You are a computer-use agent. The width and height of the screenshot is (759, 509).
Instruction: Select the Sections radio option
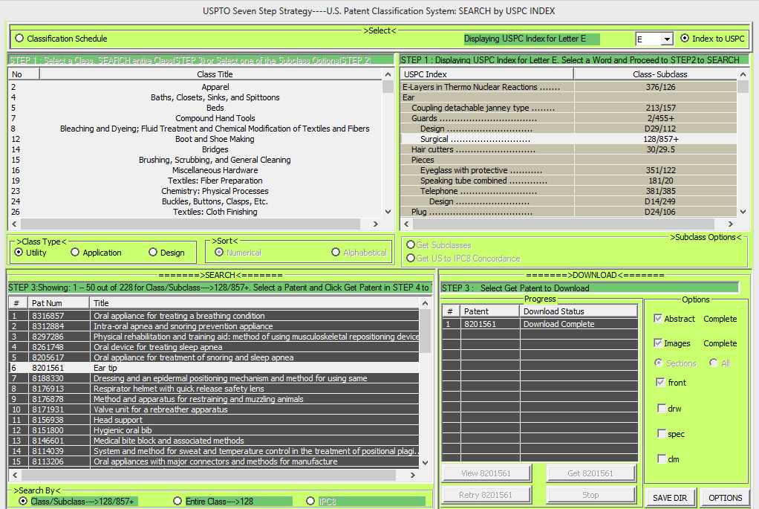(659, 363)
